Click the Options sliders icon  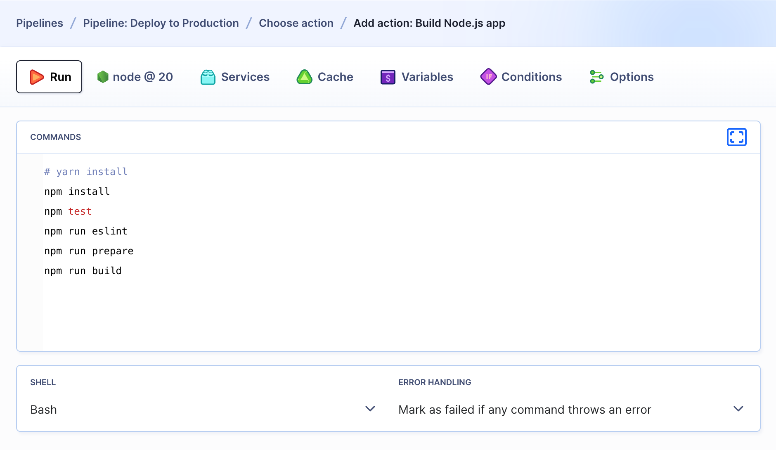[x=596, y=77]
